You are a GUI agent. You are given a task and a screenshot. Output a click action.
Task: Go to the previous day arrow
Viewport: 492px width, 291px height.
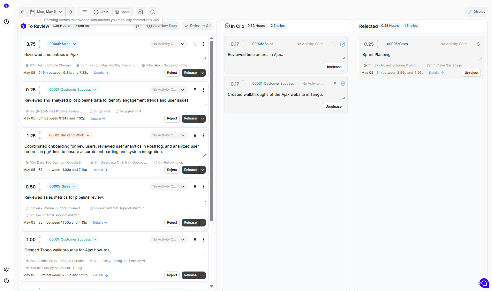[22, 12]
